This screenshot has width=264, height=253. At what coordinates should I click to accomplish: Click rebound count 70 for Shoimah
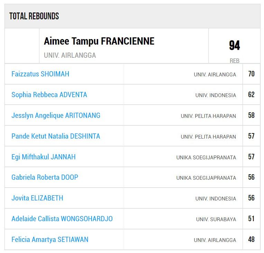click(251, 74)
